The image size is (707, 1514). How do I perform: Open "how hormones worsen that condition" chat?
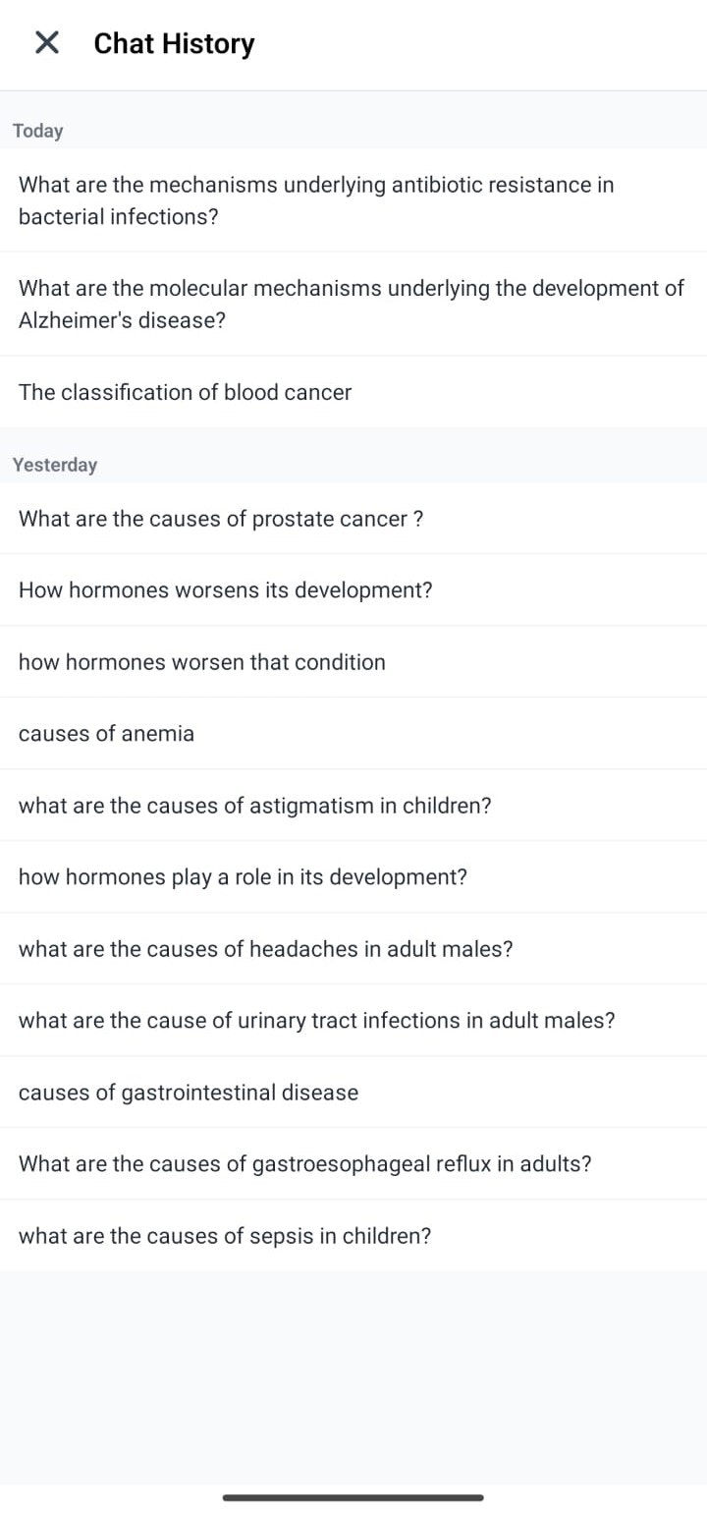(202, 662)
